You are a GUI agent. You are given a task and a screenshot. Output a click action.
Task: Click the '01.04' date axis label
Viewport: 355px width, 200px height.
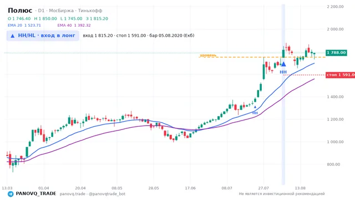[44, 188]
